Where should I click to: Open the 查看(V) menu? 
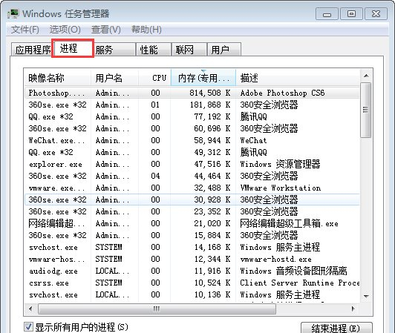tap(105, 30)
